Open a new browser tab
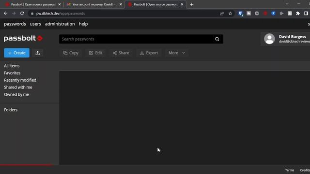The width and height of the screenshot is (310, 174). click(x=192, y=4)
